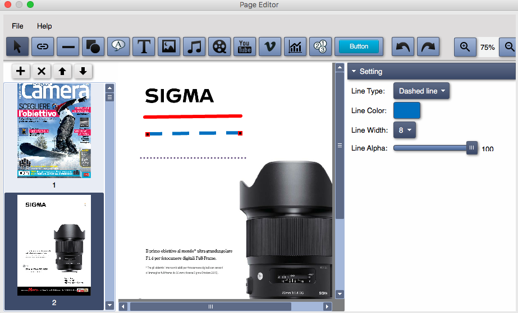Move selected page up
Screen dimensions: 518x313
tap(62, 71)
